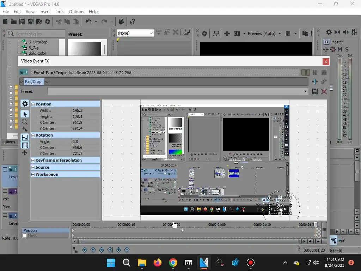Screen dimensions: 361x271
Task: Toggle Move Freely in Pan/Crop
Action: (x=25, y=153)
